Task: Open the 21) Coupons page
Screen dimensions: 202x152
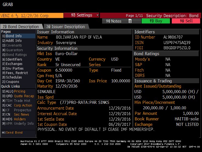Action: point(10,82)
